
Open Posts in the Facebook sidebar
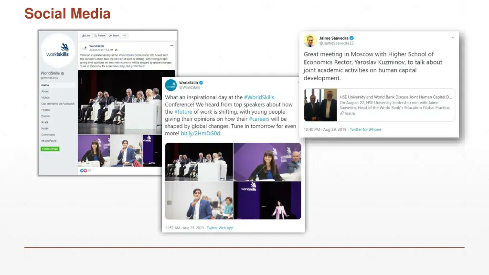[45, 122]
